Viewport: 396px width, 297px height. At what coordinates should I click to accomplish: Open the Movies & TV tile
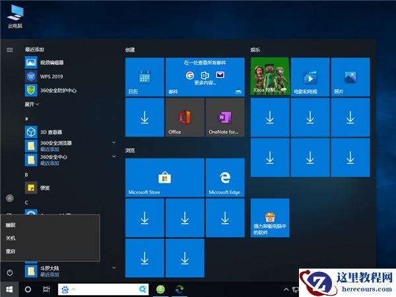(310, 77)
